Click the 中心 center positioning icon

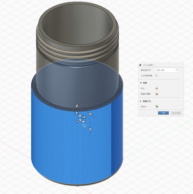coord(157,88)
